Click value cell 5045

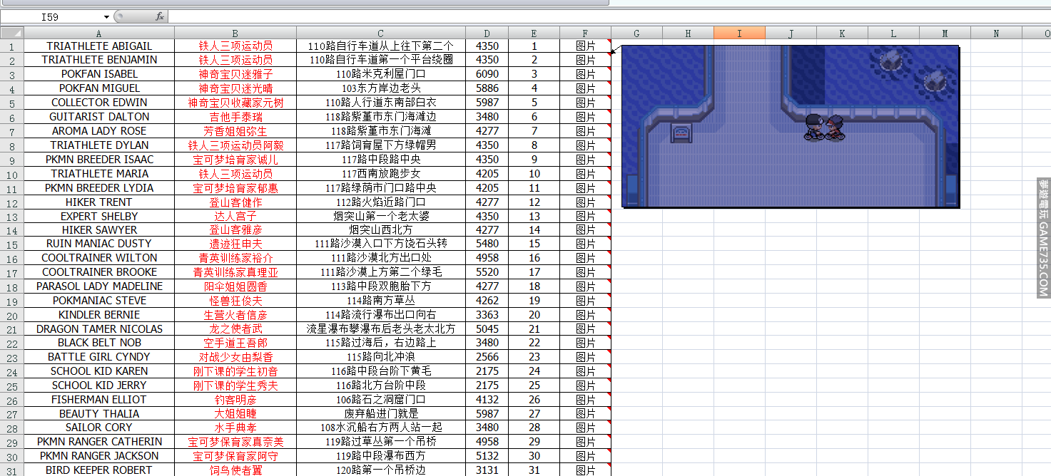click(487, 329)
